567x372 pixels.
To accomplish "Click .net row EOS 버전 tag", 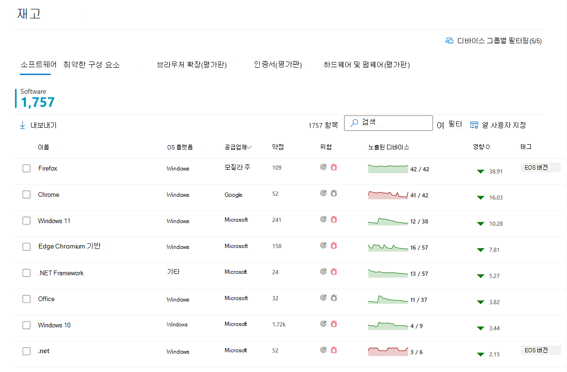I will 541,350.
